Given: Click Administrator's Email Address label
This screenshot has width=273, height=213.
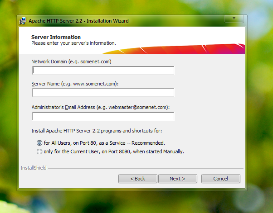Looking at the screenshot, I should click(101, 107).
